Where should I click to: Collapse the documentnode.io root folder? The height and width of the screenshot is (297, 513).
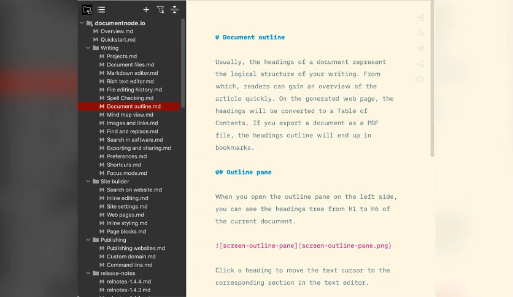point(82,23)
